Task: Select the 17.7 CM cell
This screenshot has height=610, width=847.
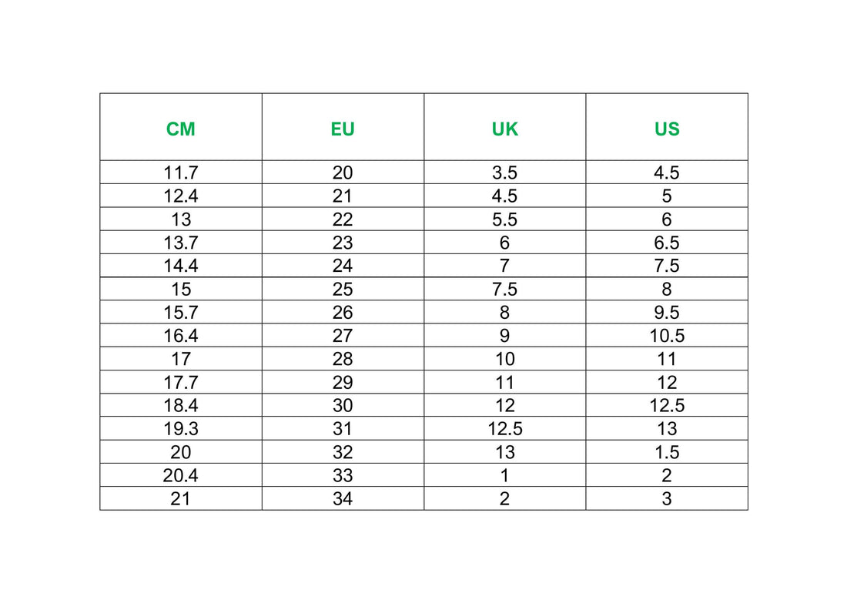Action: (181, 382)
